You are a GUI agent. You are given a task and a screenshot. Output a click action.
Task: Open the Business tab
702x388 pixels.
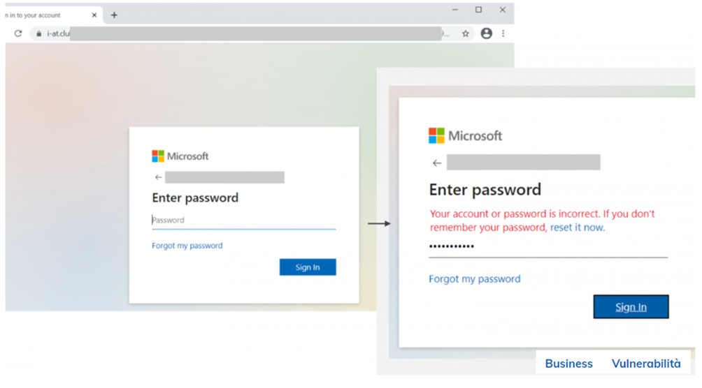pyautogui.click(x=568, y=364)
